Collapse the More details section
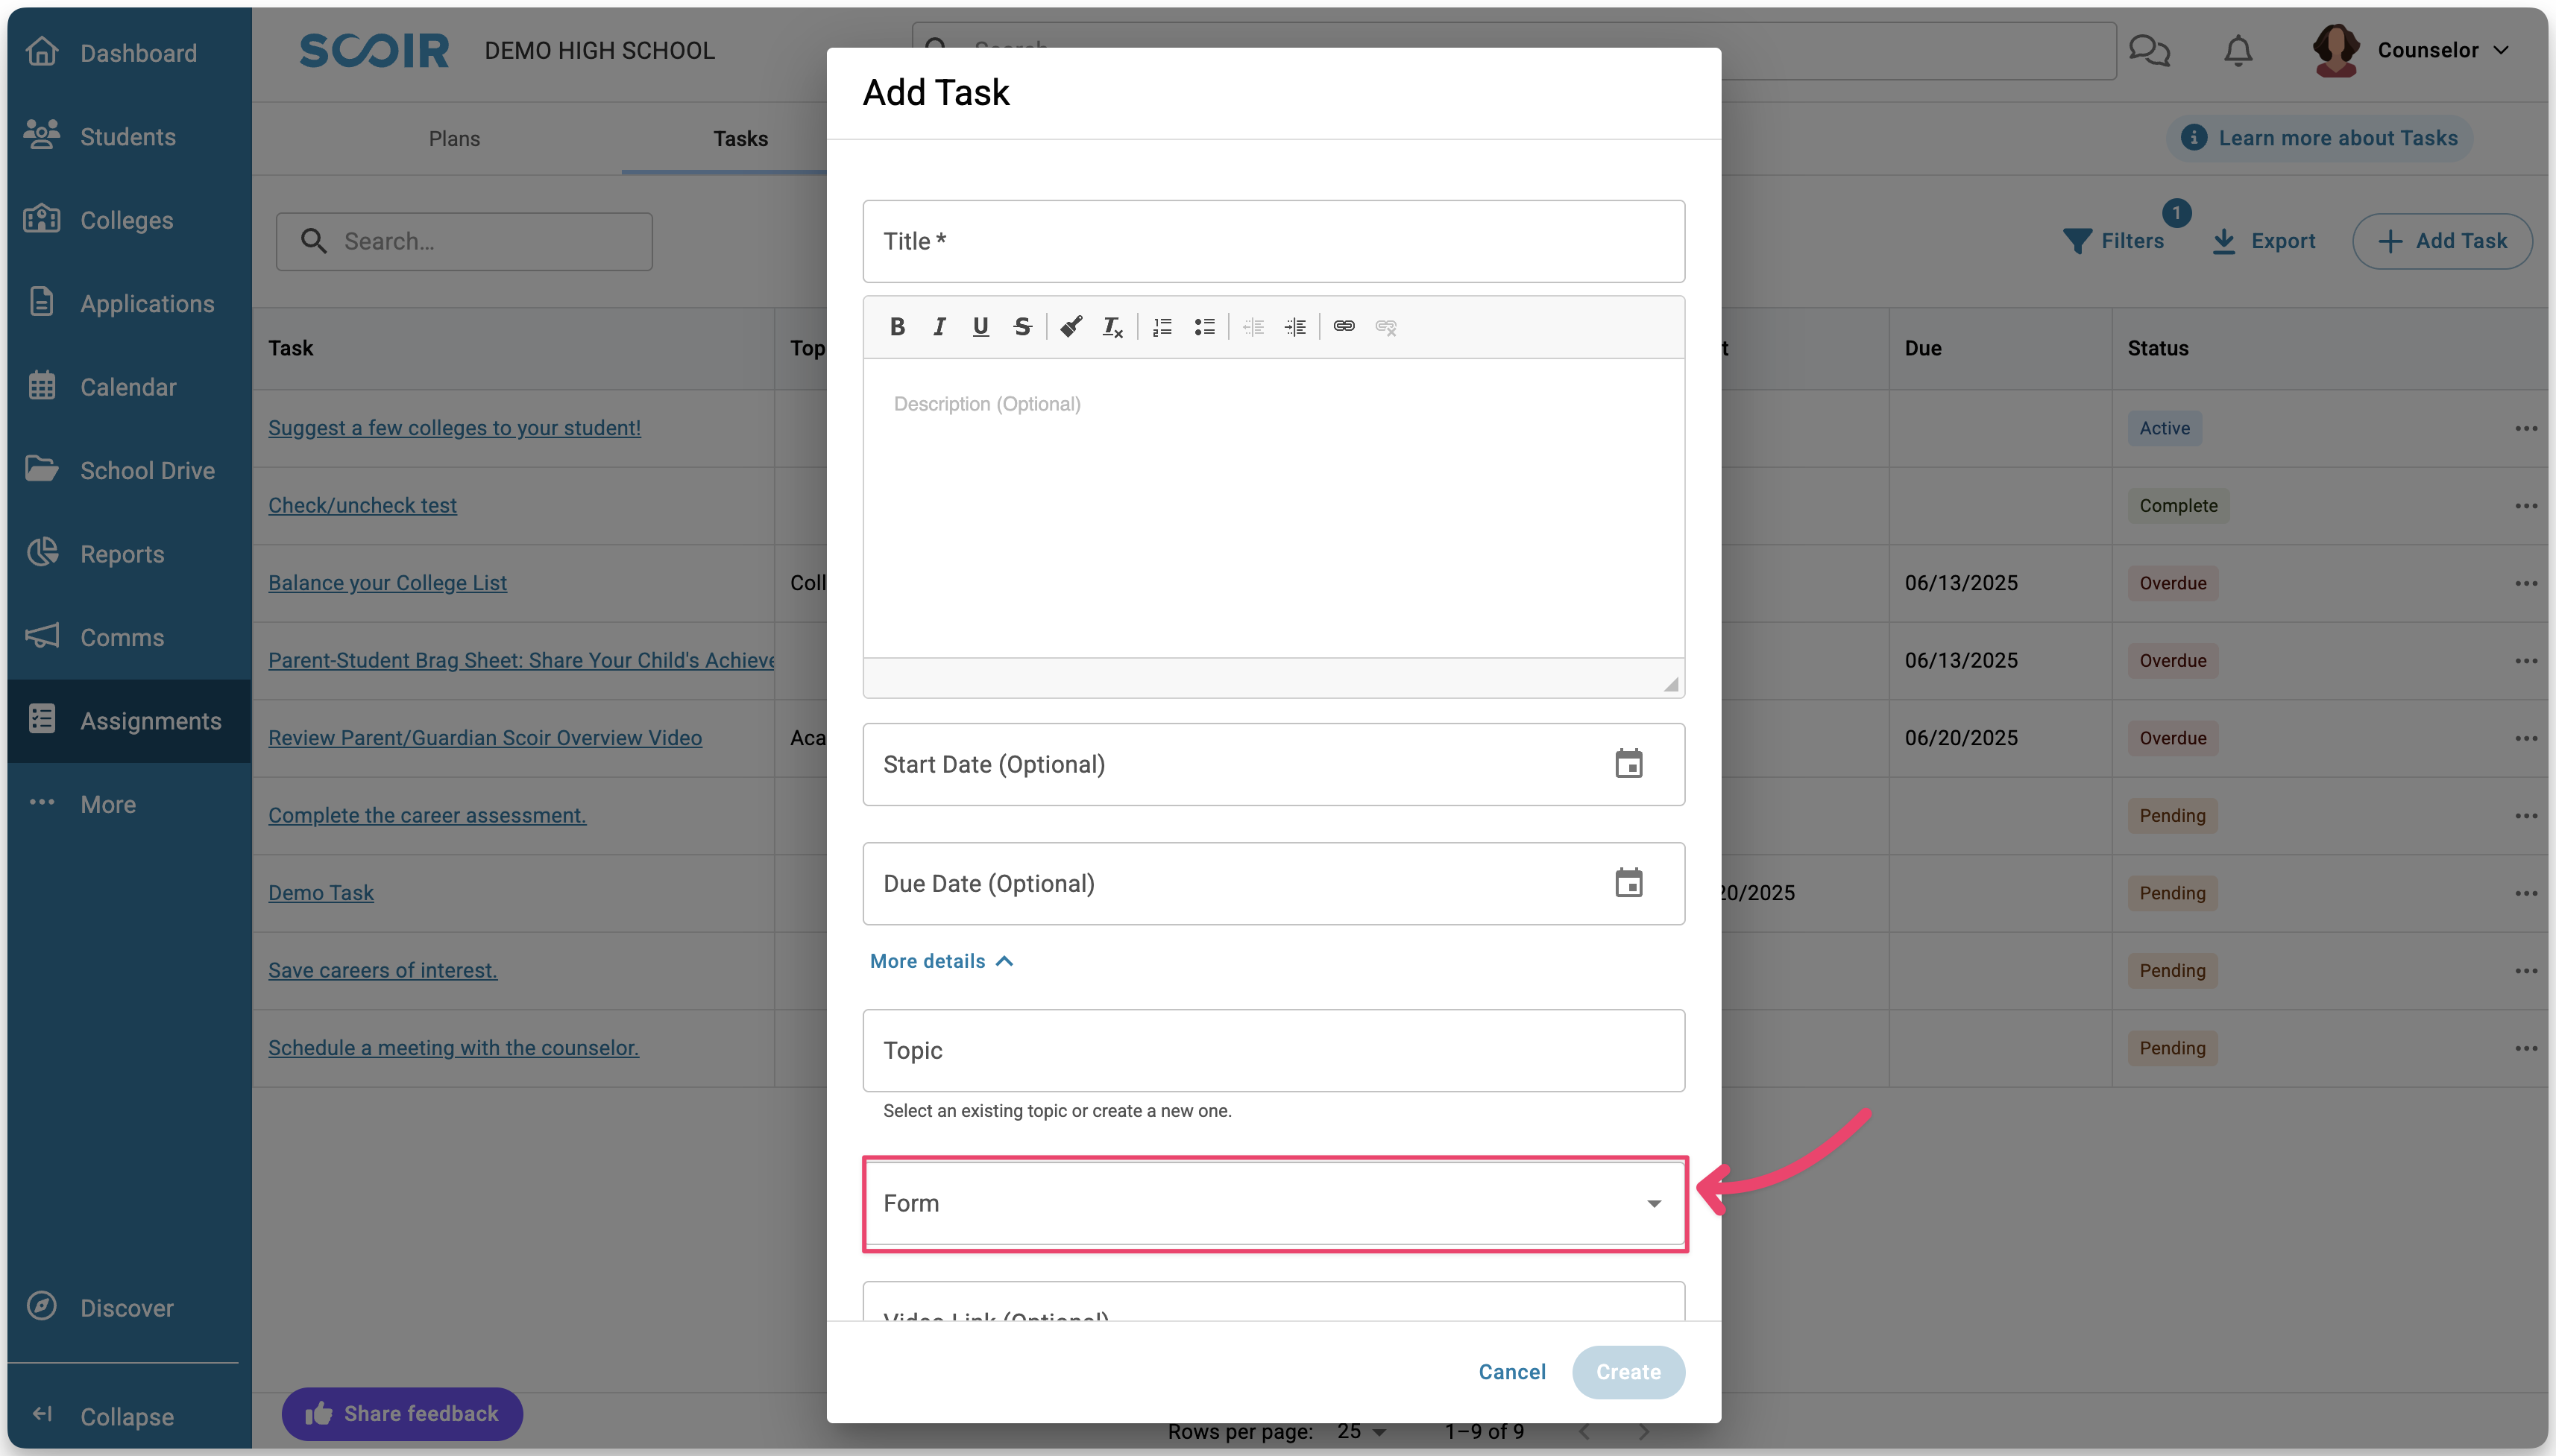This screenshot has width=2556, height=1456. pos(940,961)
